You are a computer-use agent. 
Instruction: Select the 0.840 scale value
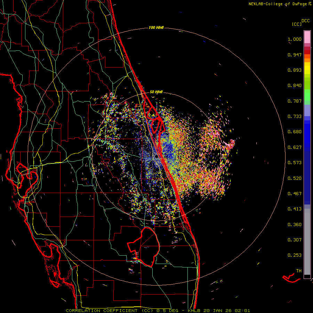[x=295, y=86]
